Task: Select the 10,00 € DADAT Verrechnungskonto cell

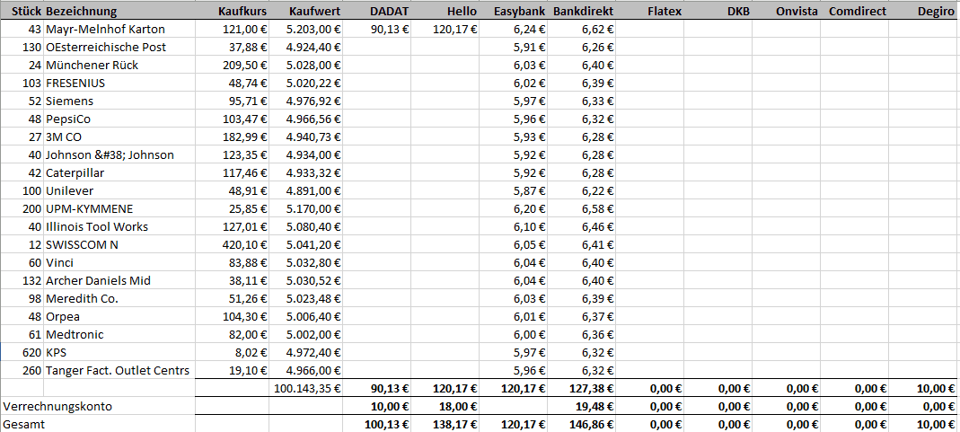Action: (376, 406)
